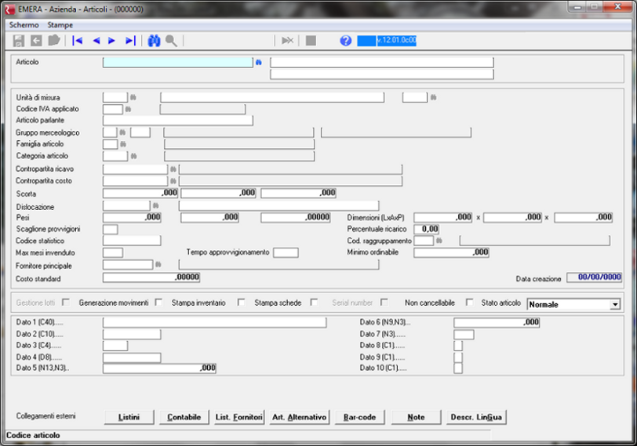The image size is (637, 446).
Task: Enable Stampa schede checkbox
Action: (314, 303)
